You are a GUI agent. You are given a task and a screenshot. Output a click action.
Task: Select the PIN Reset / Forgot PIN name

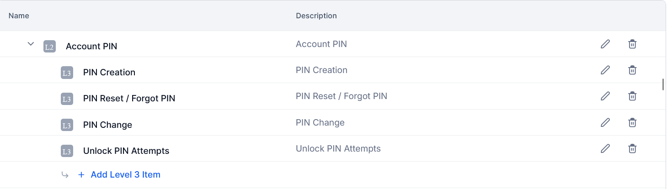pos(129,99)
